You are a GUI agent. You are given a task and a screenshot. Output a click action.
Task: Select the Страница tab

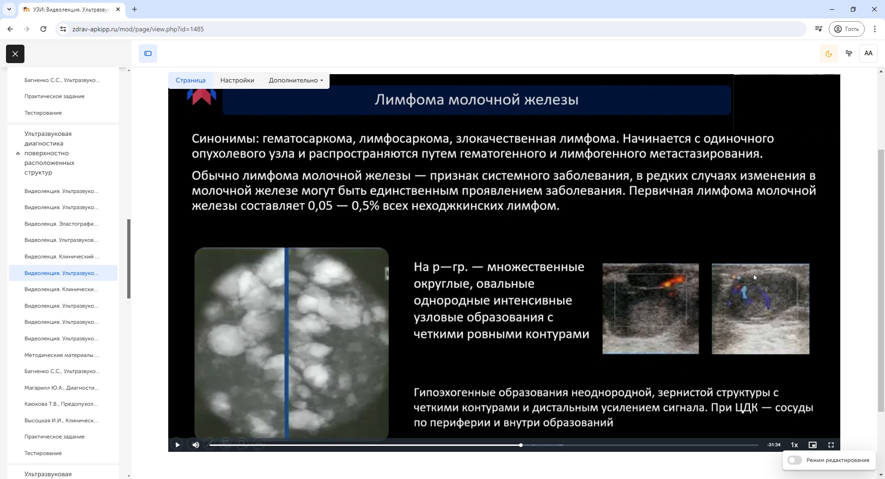pos(190,80)
